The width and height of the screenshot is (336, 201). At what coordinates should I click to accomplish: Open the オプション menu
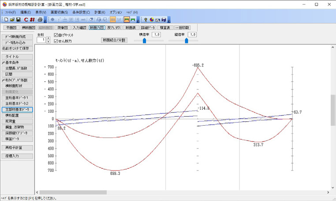(116, 12)
